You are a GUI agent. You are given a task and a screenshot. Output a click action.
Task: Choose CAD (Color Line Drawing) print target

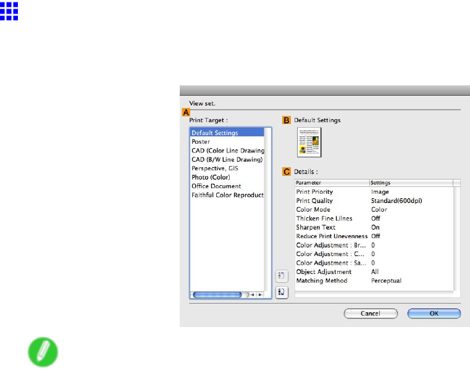[227, 151]
